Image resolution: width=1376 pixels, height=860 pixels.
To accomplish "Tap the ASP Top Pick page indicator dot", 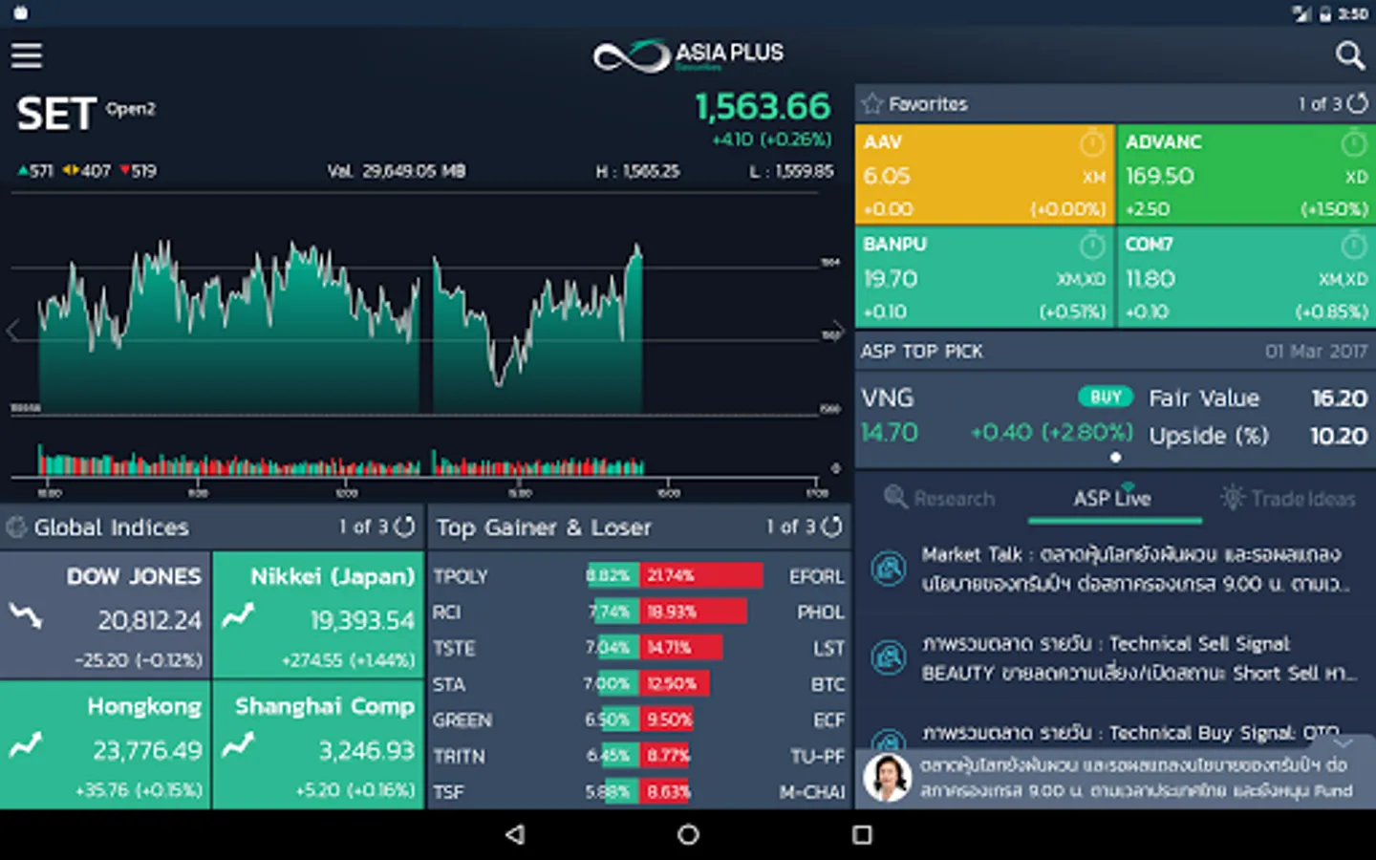I will click(1115, 458).
